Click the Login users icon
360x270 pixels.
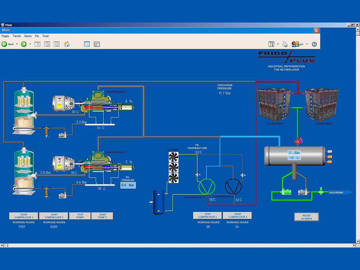click(295, 44)
